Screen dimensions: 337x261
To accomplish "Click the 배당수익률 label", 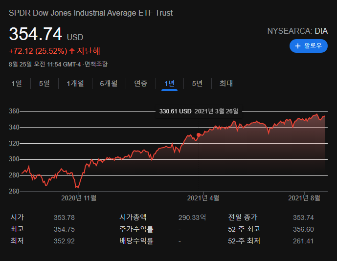I will pos(136,241).
